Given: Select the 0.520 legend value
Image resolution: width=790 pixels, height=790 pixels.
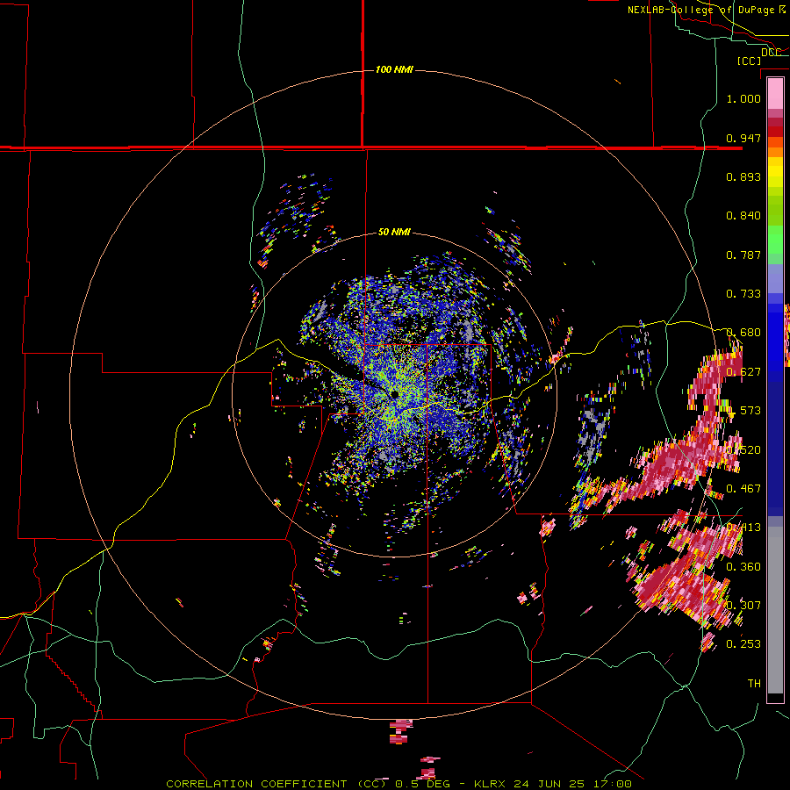Looking at the screenshot, I should (x=743, y=450).
